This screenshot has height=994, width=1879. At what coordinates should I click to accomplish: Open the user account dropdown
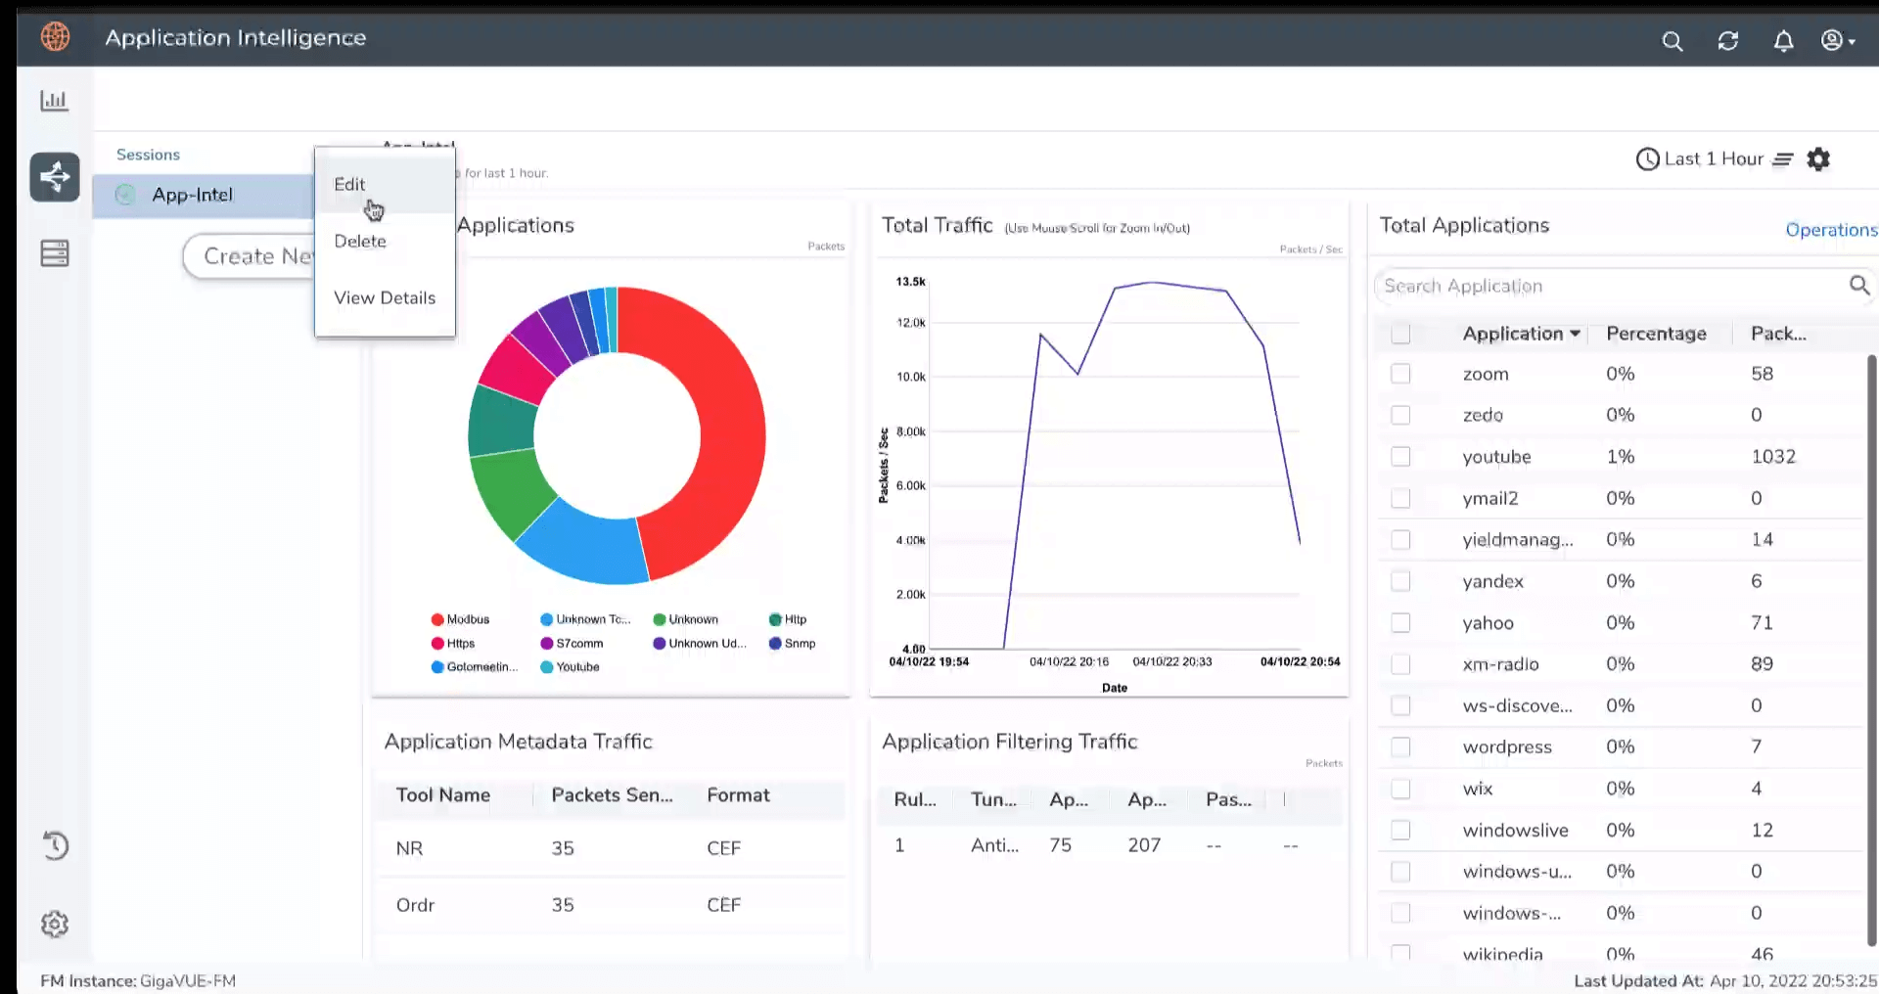1837,41
